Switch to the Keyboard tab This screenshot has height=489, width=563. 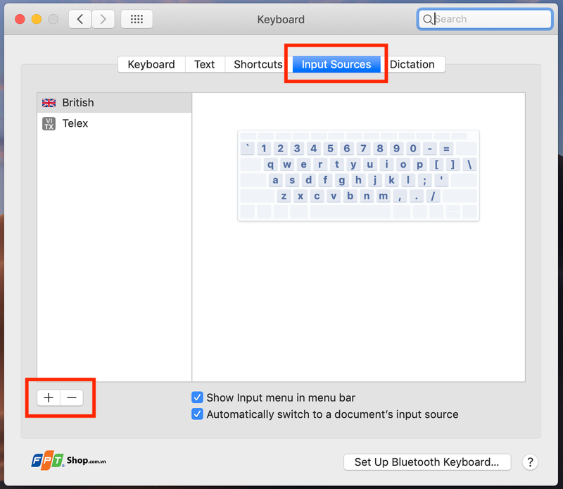(151, 64)
